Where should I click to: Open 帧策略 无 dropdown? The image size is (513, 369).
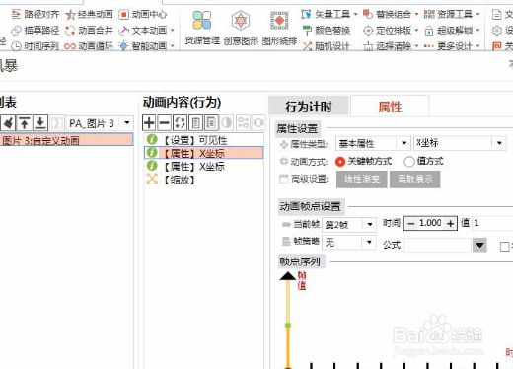370,243
